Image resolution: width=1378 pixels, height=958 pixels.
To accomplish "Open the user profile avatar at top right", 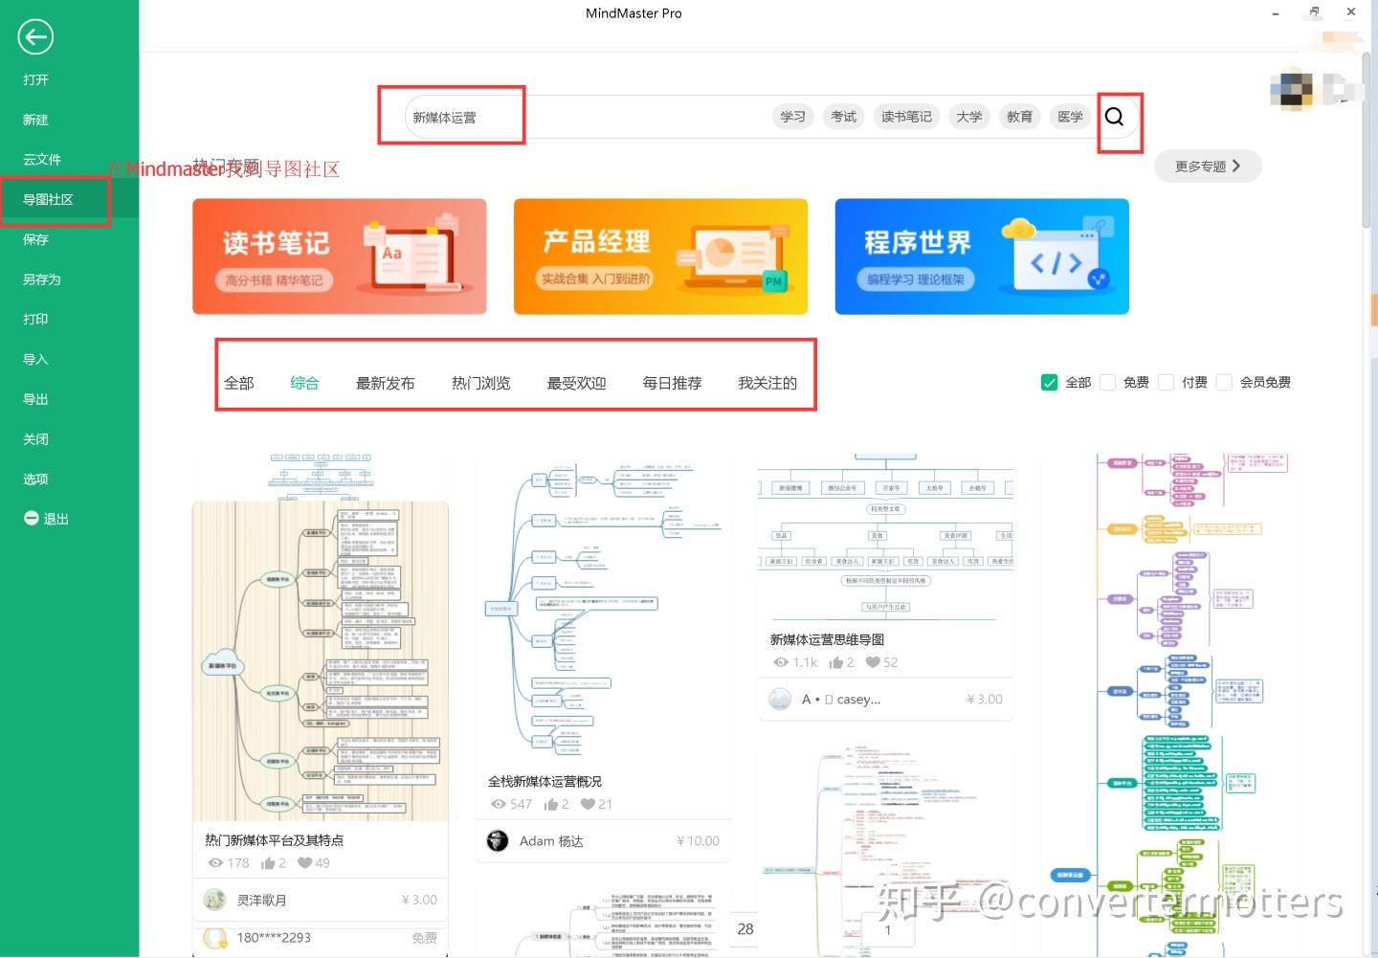I will pyautogui.click(x=1292, y=90).
